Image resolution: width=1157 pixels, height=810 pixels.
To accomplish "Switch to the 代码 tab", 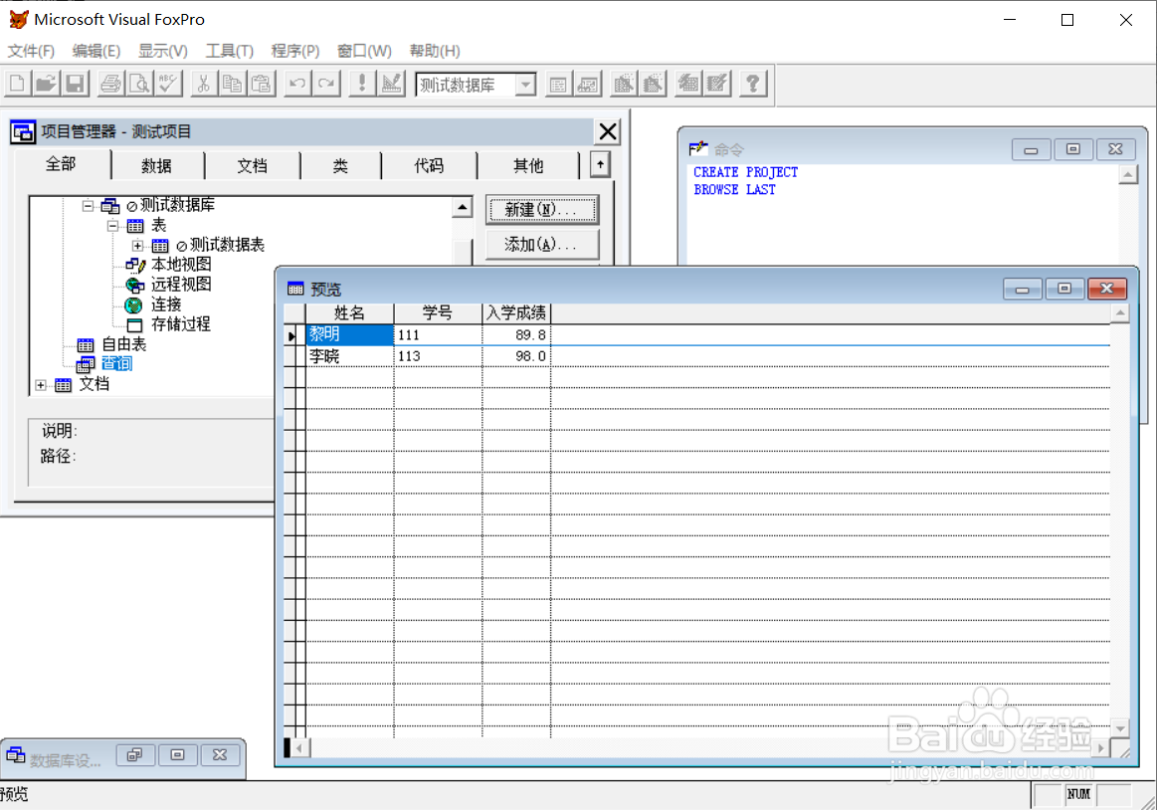I will 429,165.
